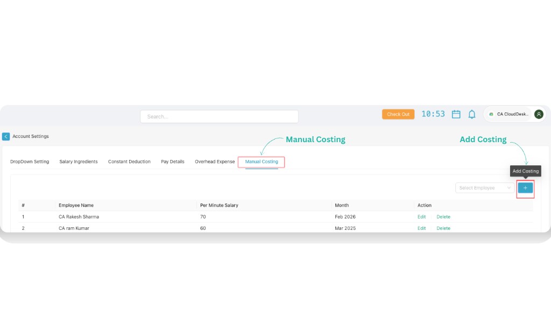Expand the Select Employee chevron arrow
Viewport: 551px width, 315px height.
(x=510, y=187)
